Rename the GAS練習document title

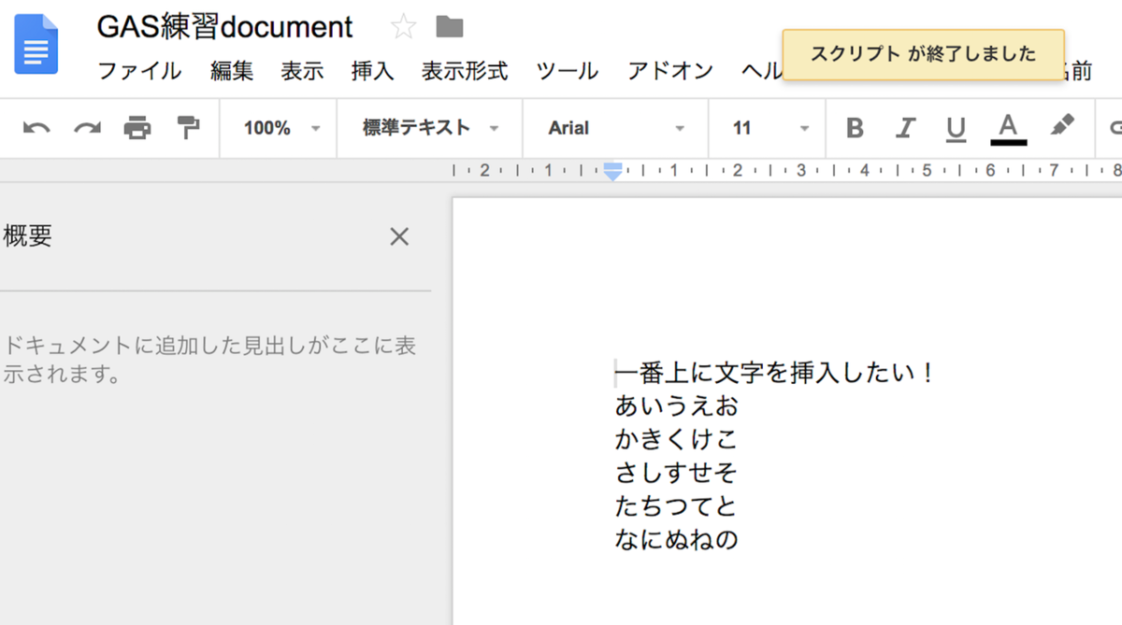(224, 26)
